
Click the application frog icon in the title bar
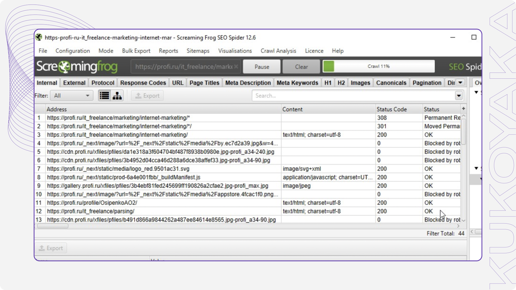click(x=39, y=37)
